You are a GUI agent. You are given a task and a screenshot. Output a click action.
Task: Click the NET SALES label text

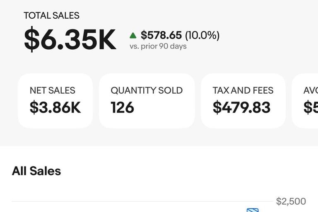click(53, 91)
